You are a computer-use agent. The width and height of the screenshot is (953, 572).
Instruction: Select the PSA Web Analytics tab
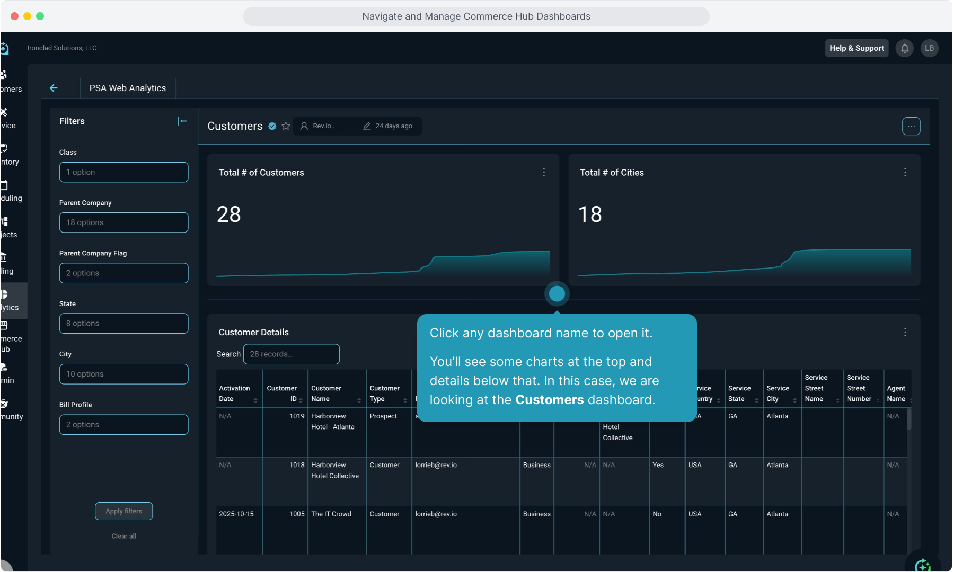point(128,88)
